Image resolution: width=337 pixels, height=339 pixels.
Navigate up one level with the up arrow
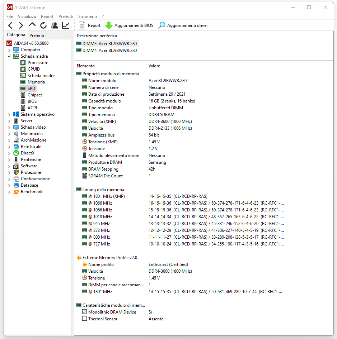(32, 25)
